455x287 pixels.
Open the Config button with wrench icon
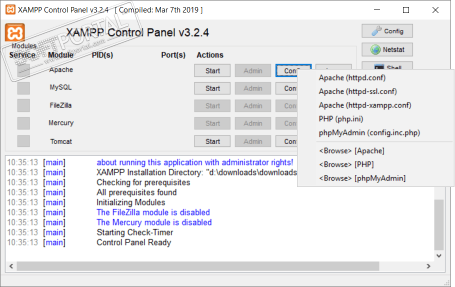coord(387,31)
